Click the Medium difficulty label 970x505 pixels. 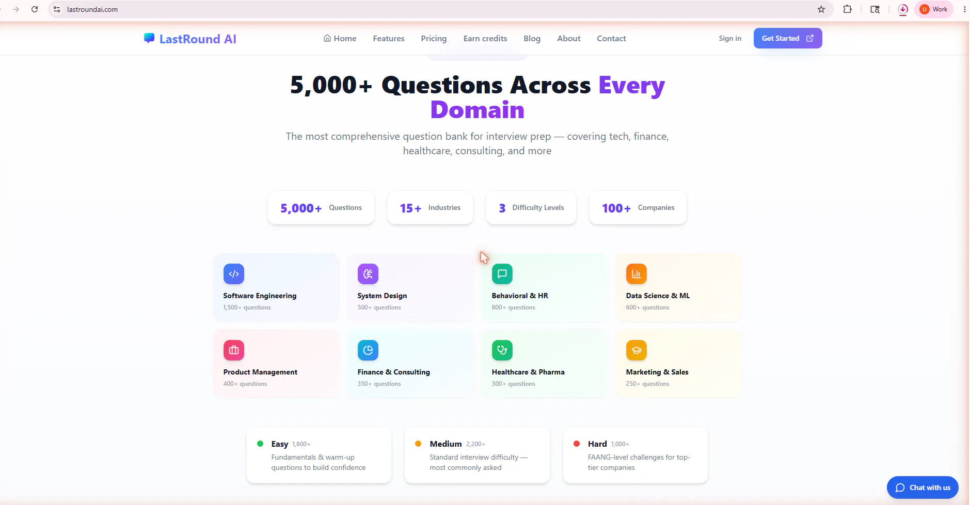pos(446,444)
